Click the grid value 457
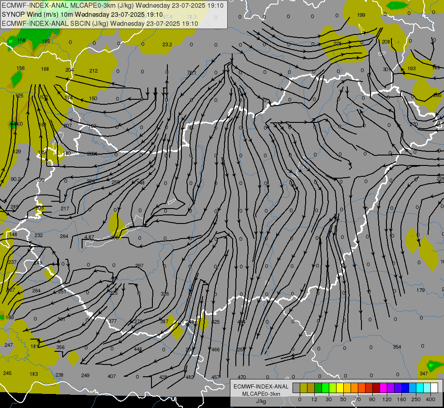 pos(215,377)
